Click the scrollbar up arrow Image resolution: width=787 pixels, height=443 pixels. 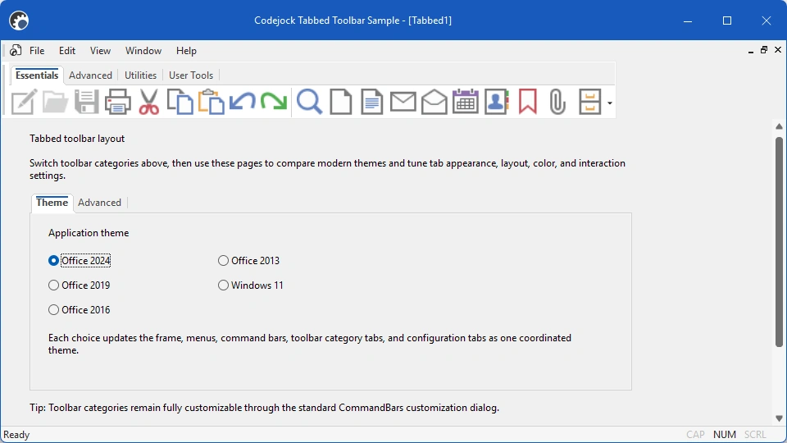click(x=779, y=126)
